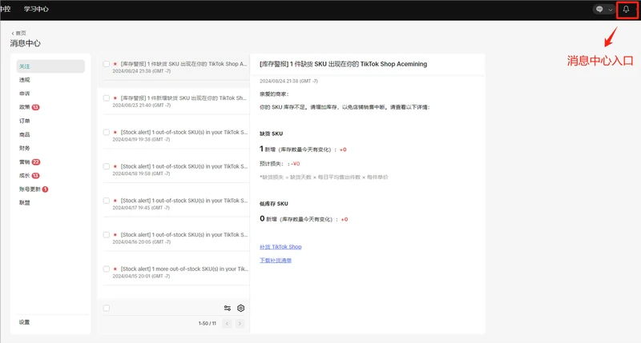
Task: Go to next page of messages
Action: click(240, 323)
